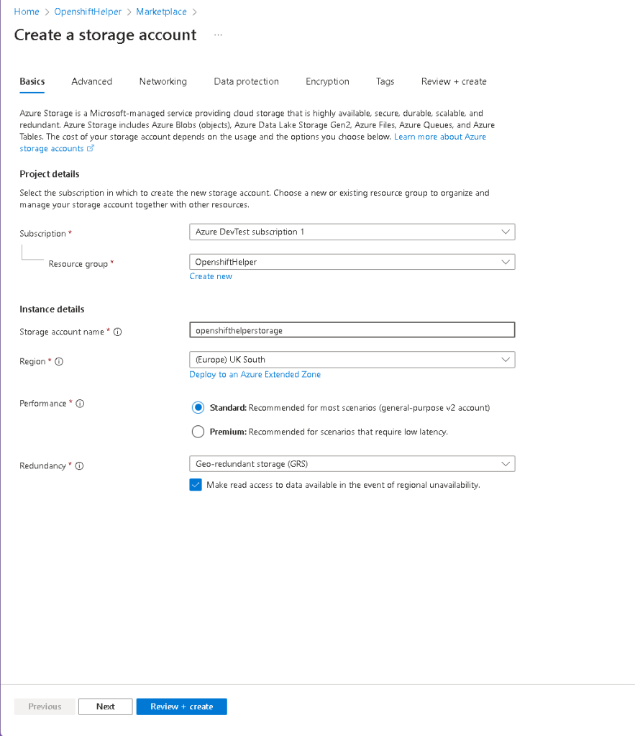Show info tooltip next to Redundancy

click(79, 466)
